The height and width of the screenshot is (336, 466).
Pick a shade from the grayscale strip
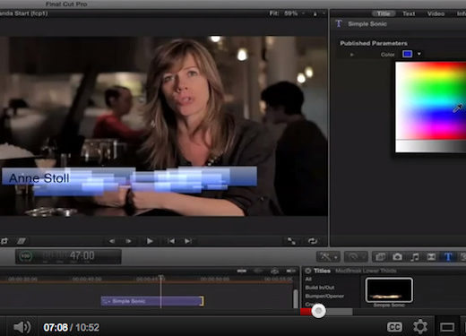point(430,146)
